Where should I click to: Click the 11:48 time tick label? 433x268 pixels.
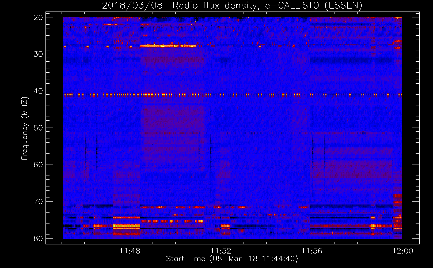point(130,251)
